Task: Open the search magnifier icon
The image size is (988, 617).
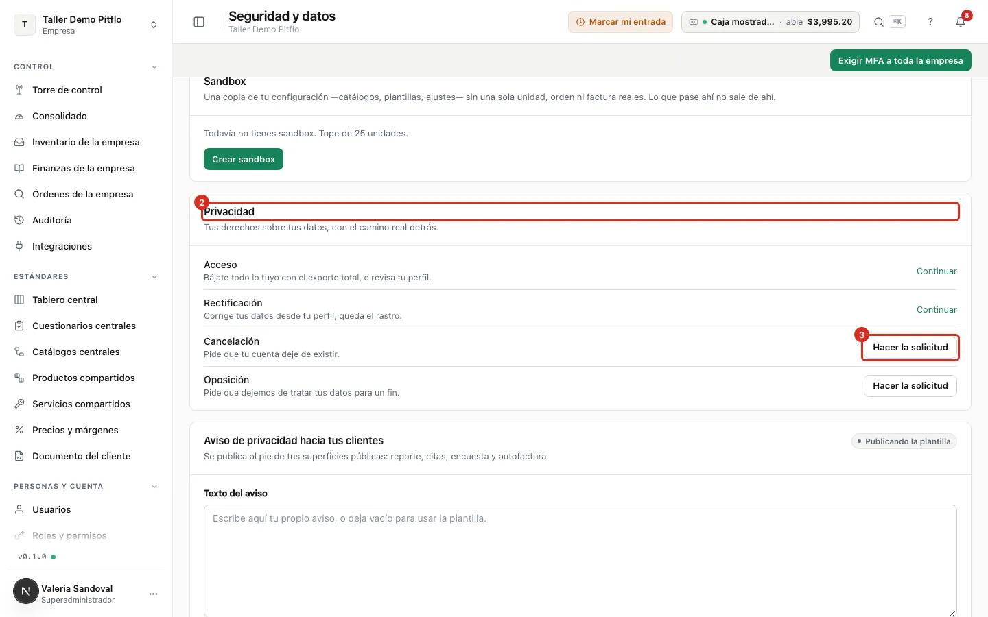Action: (x=878, y=22)
